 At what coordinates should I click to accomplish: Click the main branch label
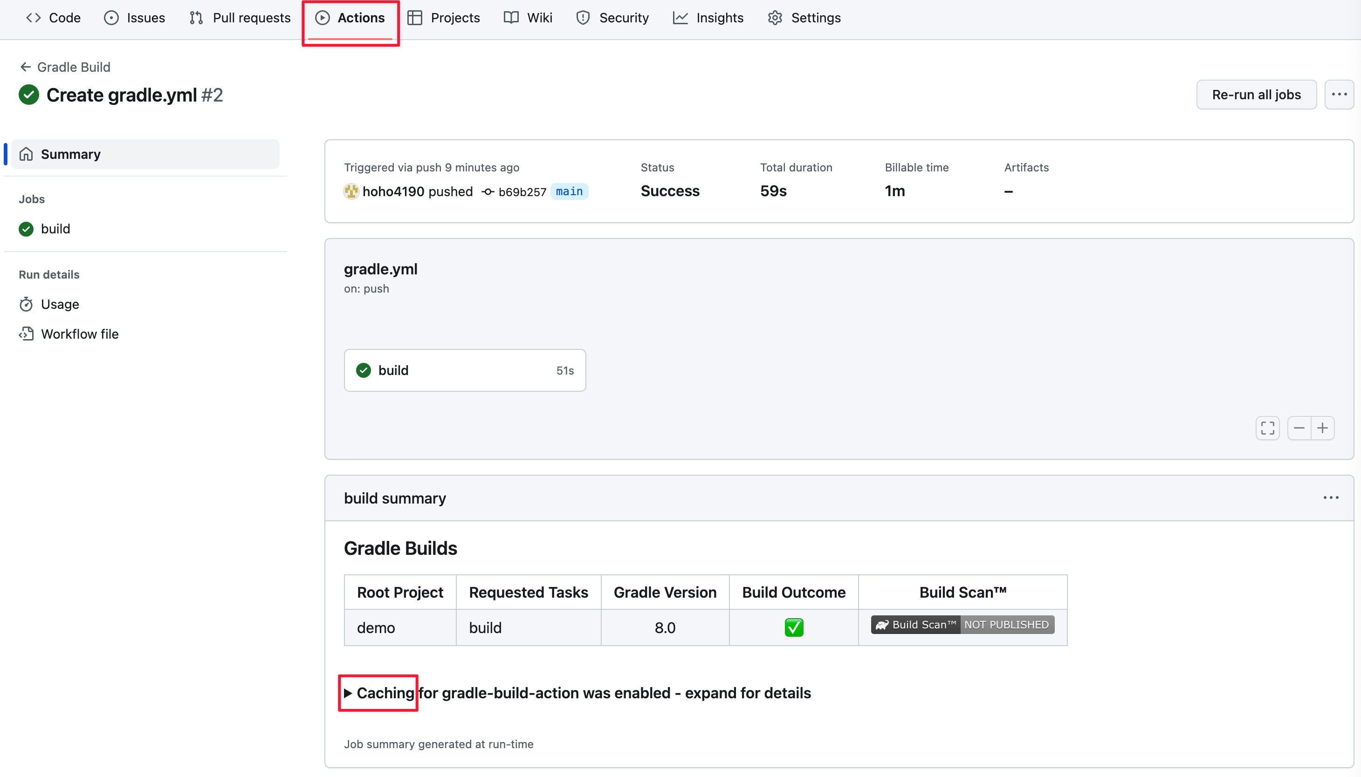[569, 191]
